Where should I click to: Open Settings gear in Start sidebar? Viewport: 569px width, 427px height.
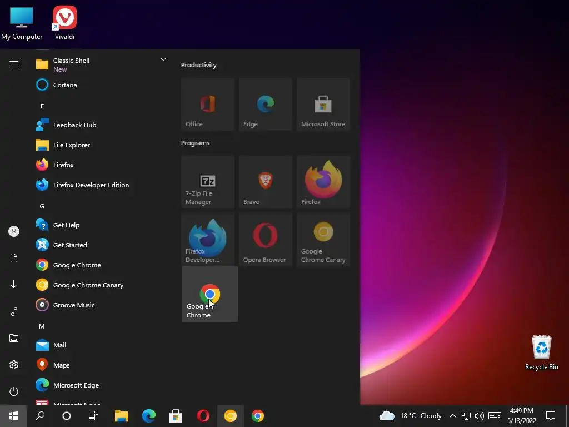point(14,365)
